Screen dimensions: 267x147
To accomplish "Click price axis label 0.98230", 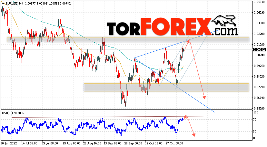I will 259,76.
